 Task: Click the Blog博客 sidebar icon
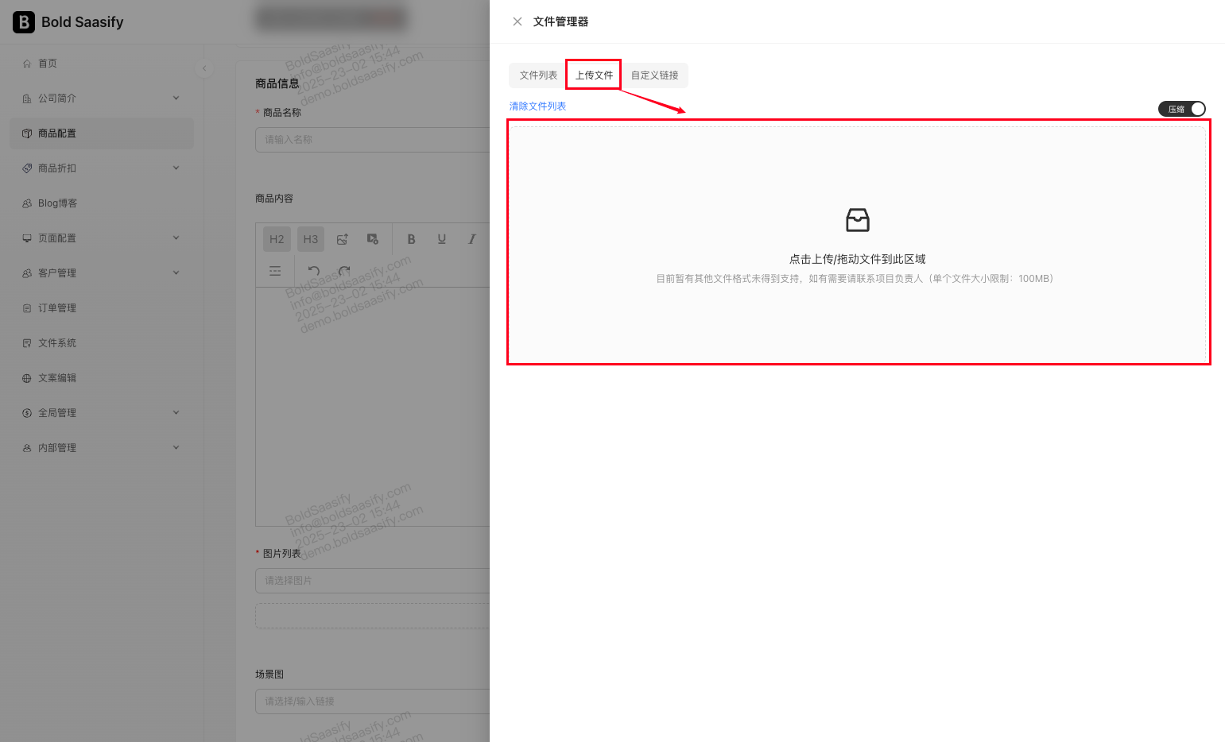click(27, 203)
